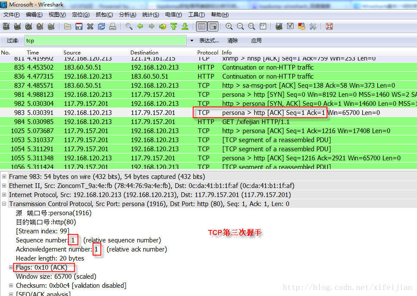Sort by the Protocol column header
This screenshot has width=417, height=296.
(x=208, y=52)
